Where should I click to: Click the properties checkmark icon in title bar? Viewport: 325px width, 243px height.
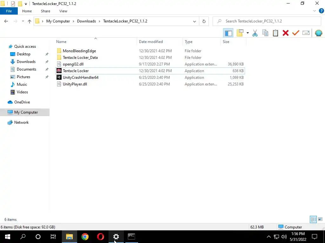tap(13, 4)
